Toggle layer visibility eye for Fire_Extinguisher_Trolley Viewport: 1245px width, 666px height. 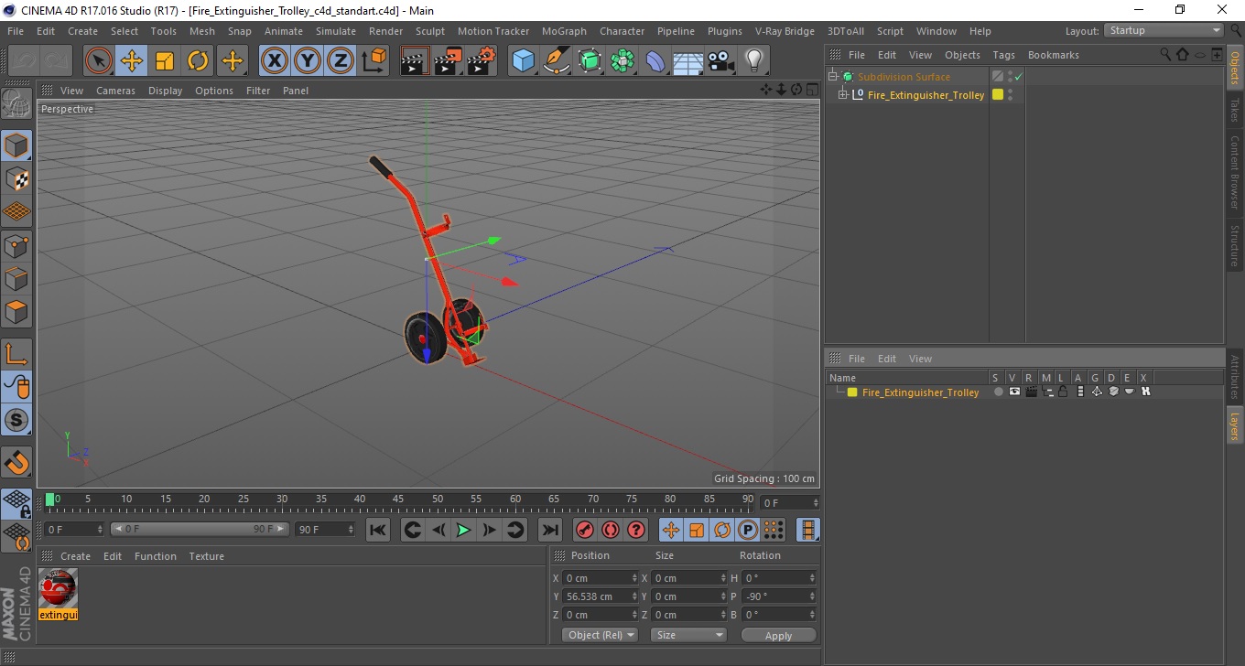click(1014, 392)
